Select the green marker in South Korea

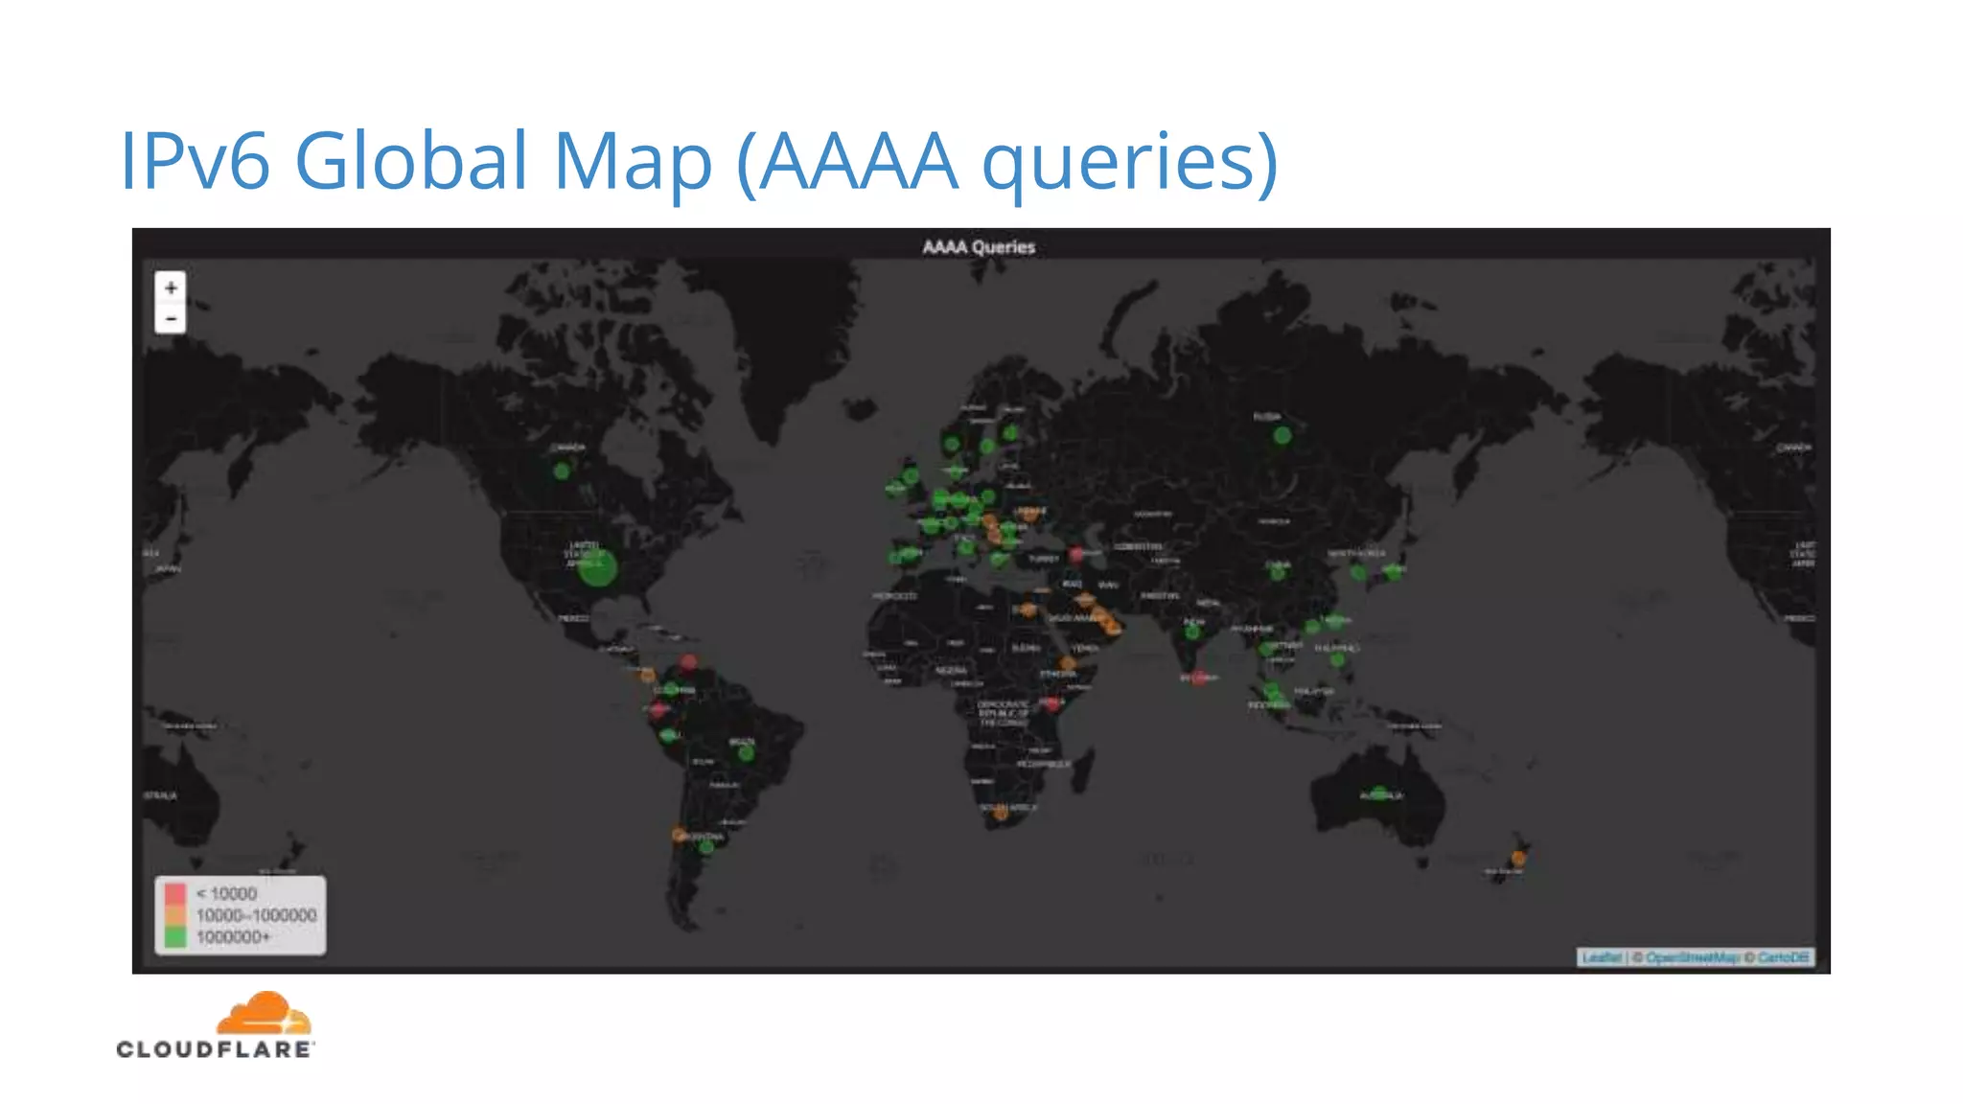pos(1358,572)
